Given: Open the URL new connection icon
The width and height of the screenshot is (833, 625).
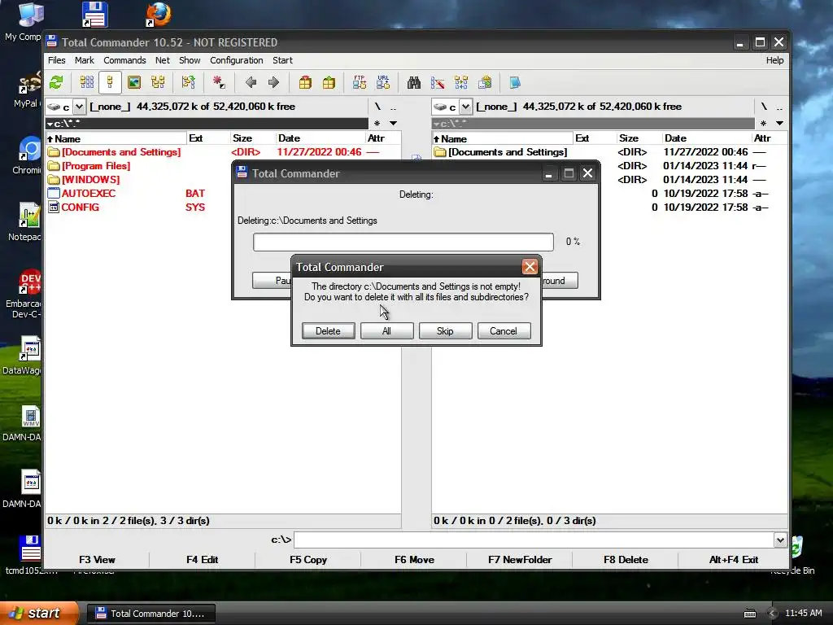Looking at the screenshot, I should 383,82.
